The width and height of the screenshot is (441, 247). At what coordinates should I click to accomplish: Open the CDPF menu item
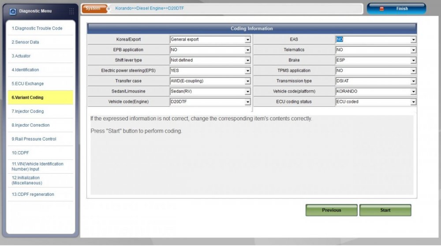41,152
